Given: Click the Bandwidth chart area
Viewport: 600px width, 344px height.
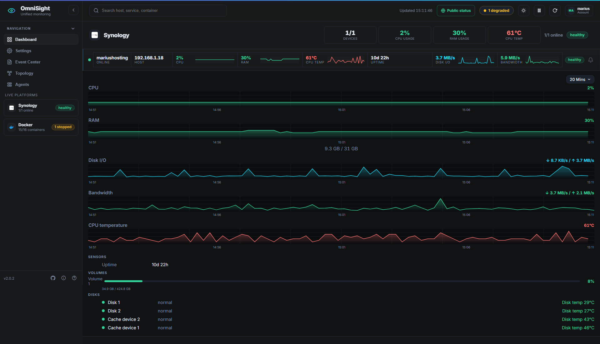Looking at the screenshot, I should pyautogui.click(x=341, y=204).
